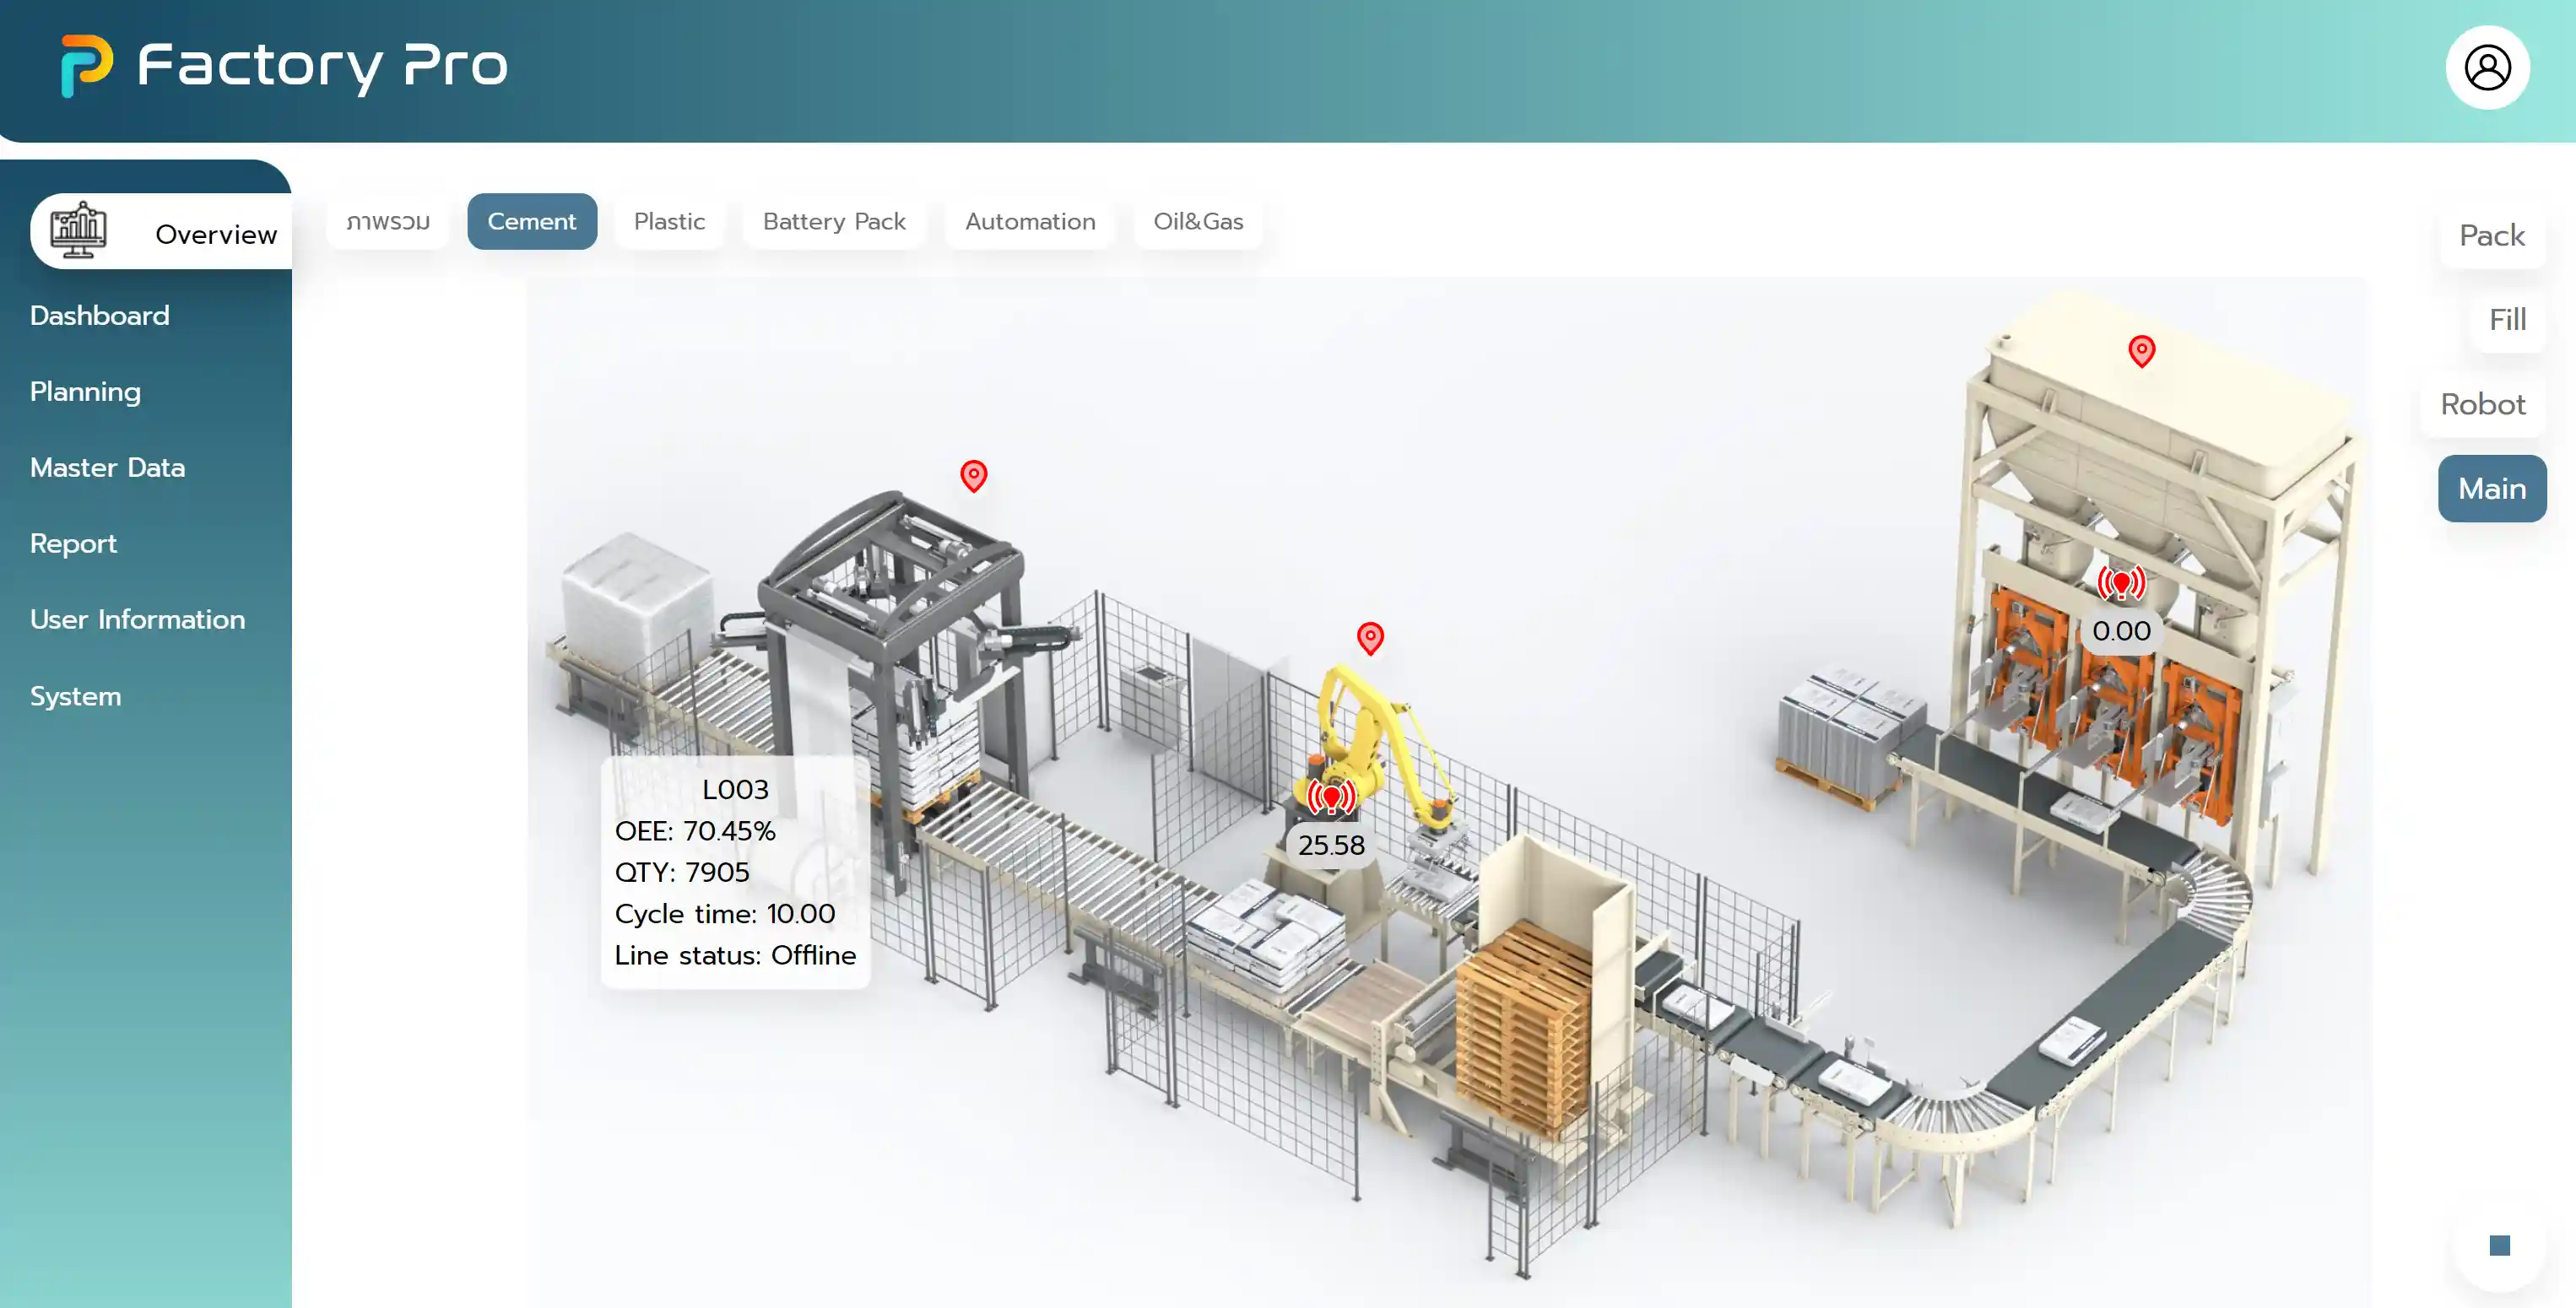Open Planning from the sidebar
The height and width of the screenshot is (1308, 2576).
(86, 391)
